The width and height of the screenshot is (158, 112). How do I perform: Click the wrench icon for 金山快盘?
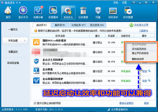(149, 71)
